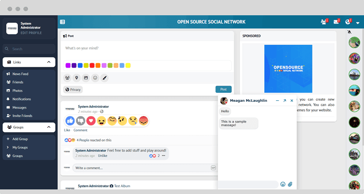Click the emoji smiley icon in post box

(x=95, y=78)
